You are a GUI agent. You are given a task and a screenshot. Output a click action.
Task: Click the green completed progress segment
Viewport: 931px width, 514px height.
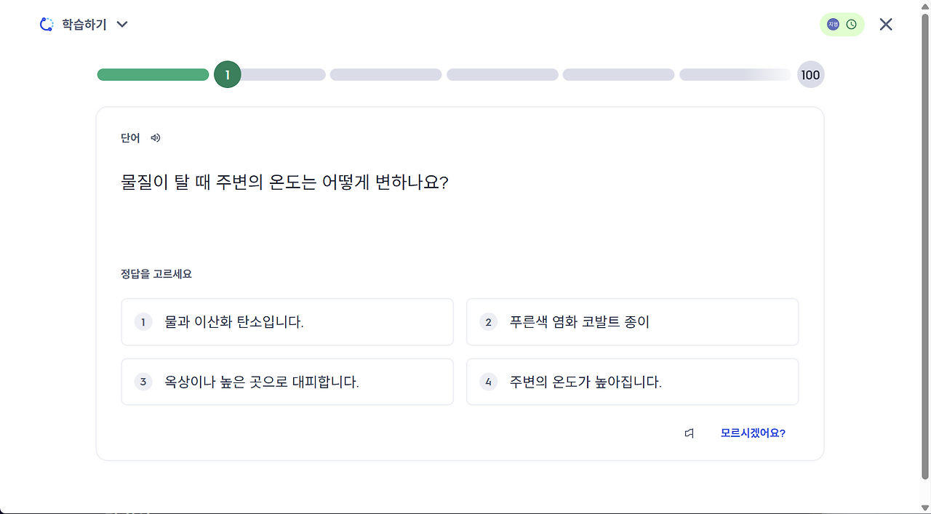coord(153,75)
